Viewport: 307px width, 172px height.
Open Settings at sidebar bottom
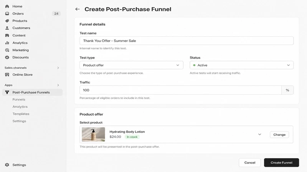coord(19,165)
